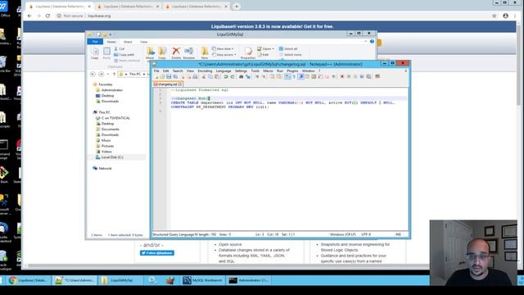Switch to Share tab in Explorer ribbon
This screenshot has height=295, width=524.
128,42
